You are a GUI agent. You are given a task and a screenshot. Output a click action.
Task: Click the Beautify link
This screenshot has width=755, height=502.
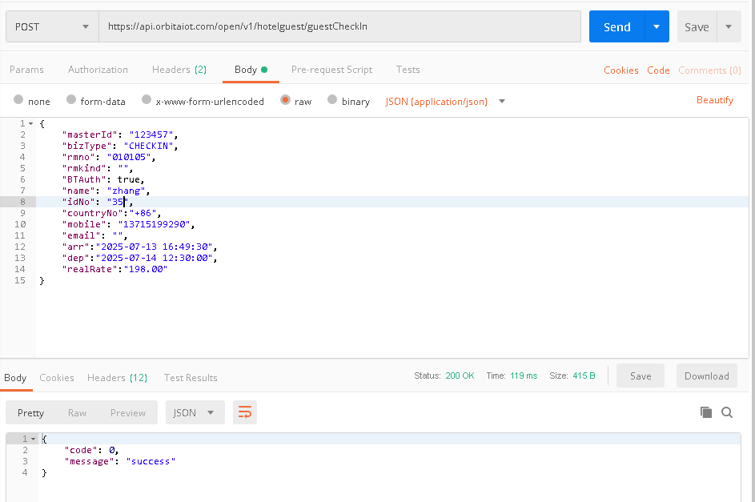(x=714, y=100)
